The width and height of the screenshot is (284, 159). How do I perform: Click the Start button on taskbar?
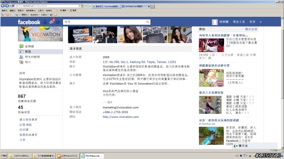tap(4, 155)
